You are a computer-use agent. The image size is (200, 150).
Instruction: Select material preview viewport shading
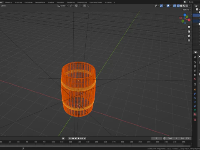184,6
